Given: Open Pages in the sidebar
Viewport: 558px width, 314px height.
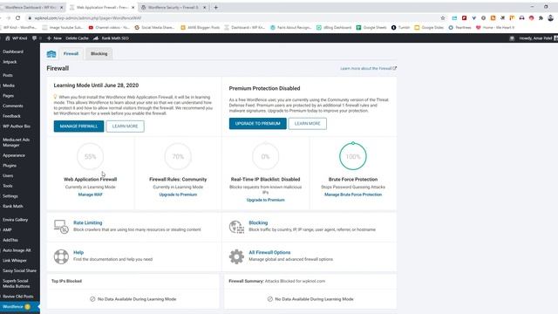Looking at the screenshot, I should pyautogui.click(x=8, y=96).
